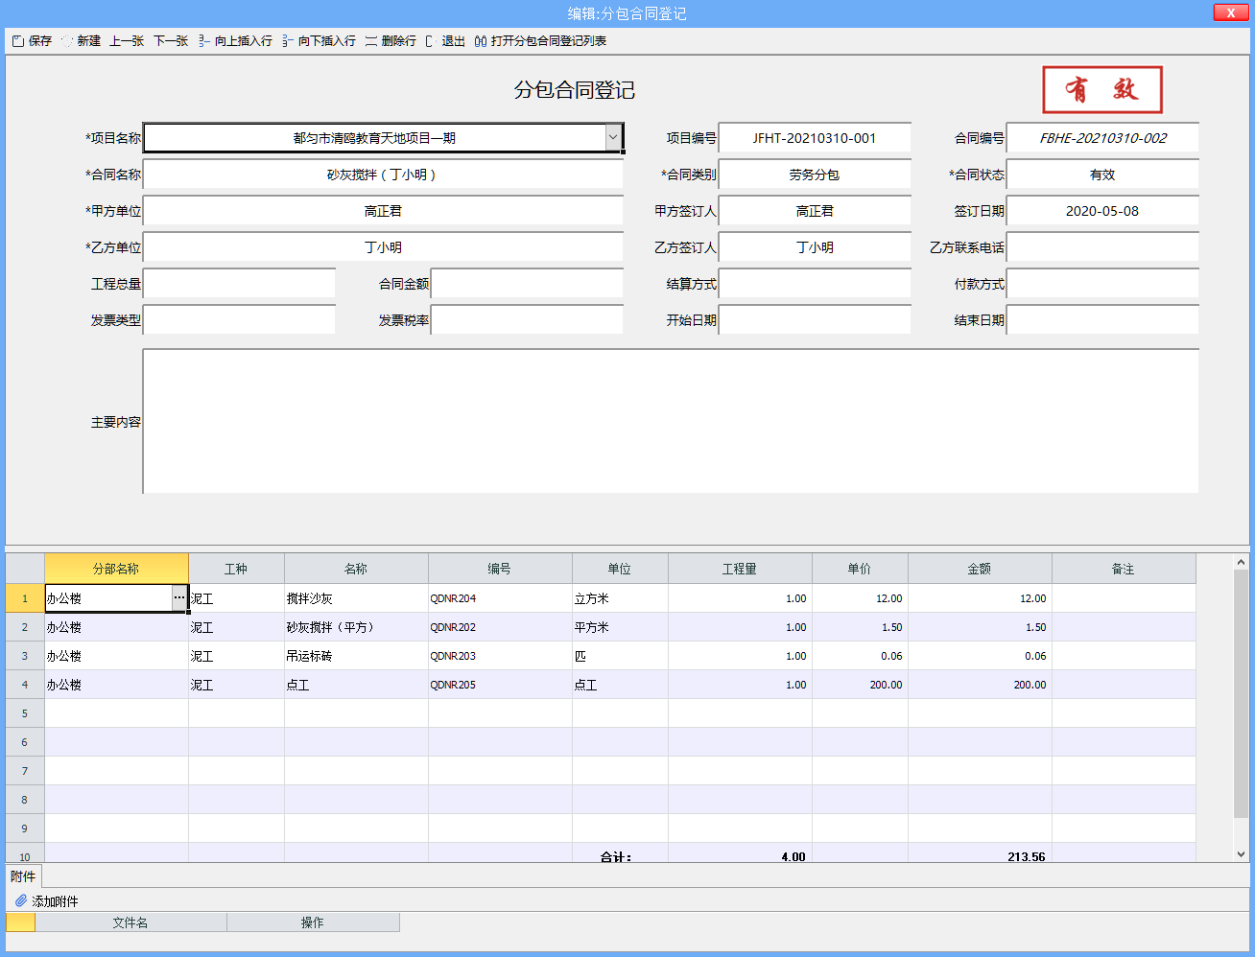Click the 新建 new record toolbar button
This screenshot has height=957, width=1255.
point(81,41)
